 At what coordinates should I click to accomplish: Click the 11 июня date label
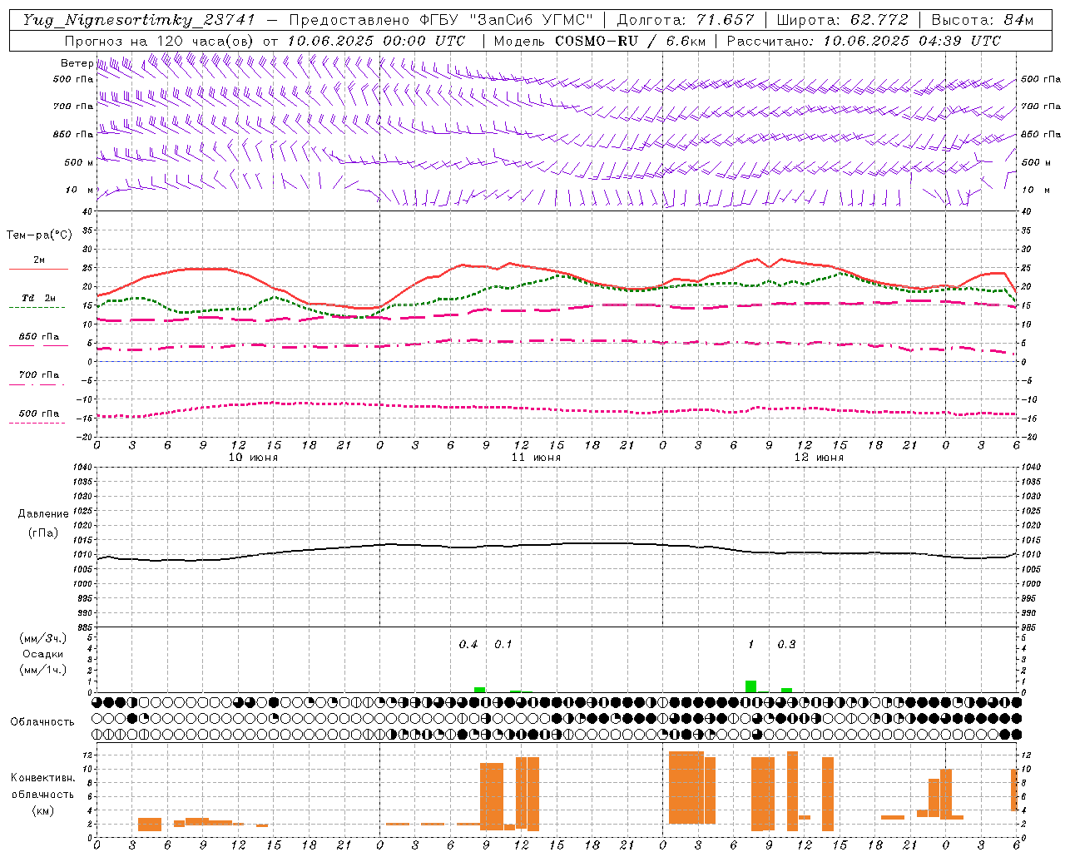tap(536, 458)
